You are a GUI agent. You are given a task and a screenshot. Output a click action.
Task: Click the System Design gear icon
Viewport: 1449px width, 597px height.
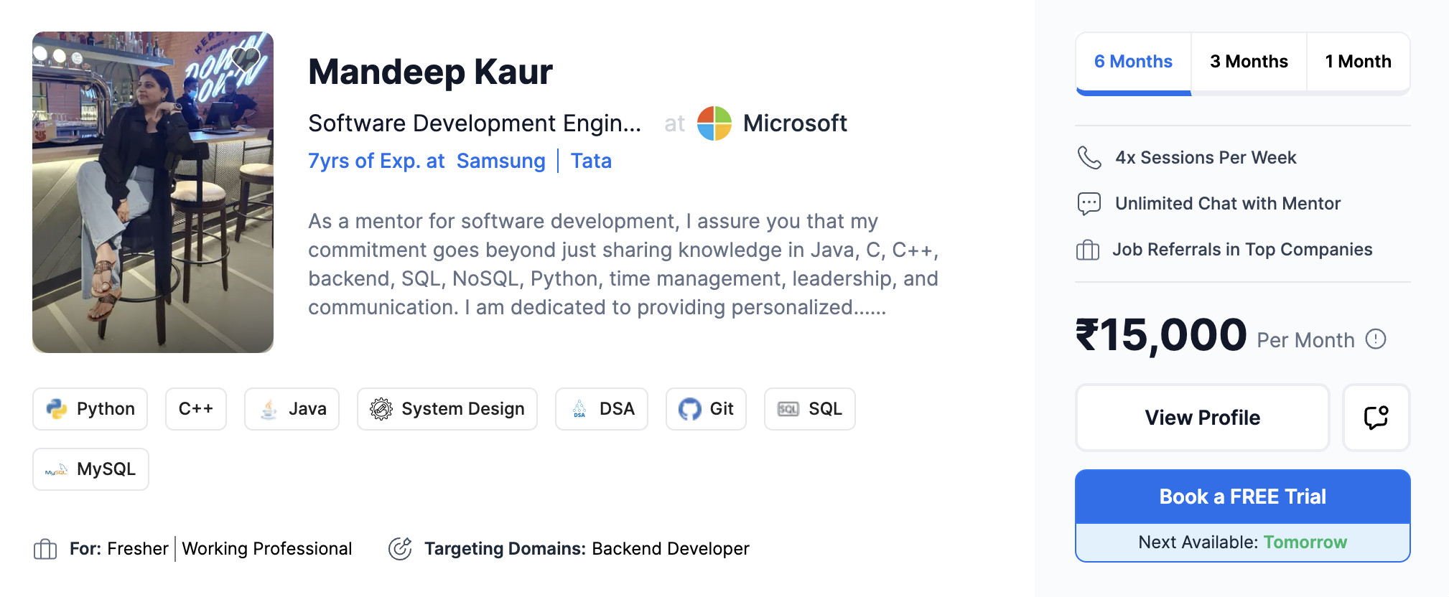tap(381, 409)
